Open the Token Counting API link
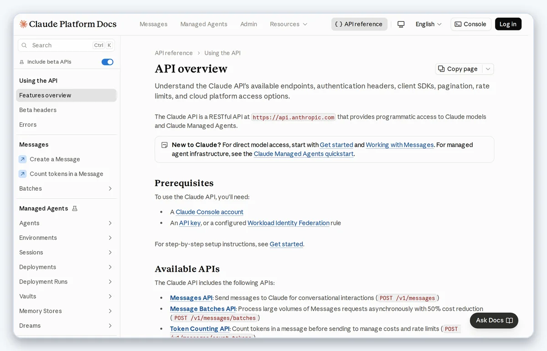The height and width of the screenshot is (351, 547). point(200,329)
